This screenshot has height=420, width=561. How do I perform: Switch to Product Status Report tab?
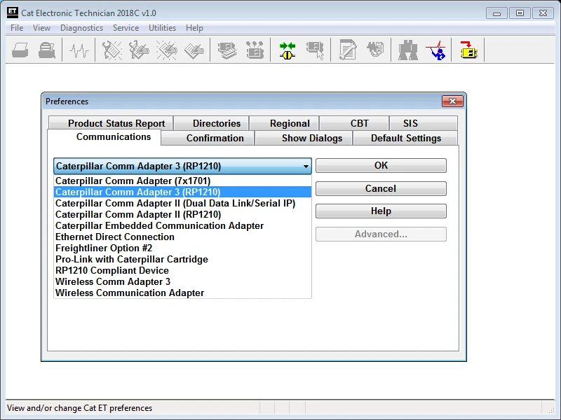point(111,123)
